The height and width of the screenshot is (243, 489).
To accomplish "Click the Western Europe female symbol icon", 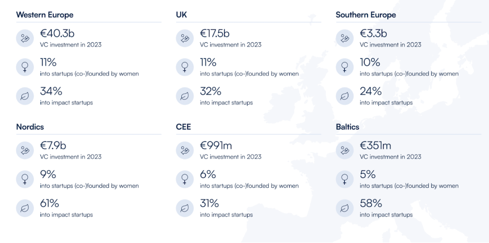I will [x=25, y=67].
